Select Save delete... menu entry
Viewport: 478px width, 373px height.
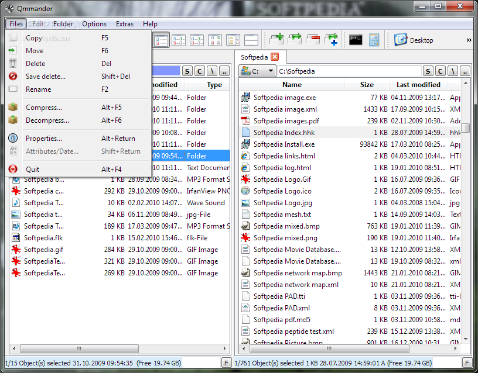click(78, 77)
